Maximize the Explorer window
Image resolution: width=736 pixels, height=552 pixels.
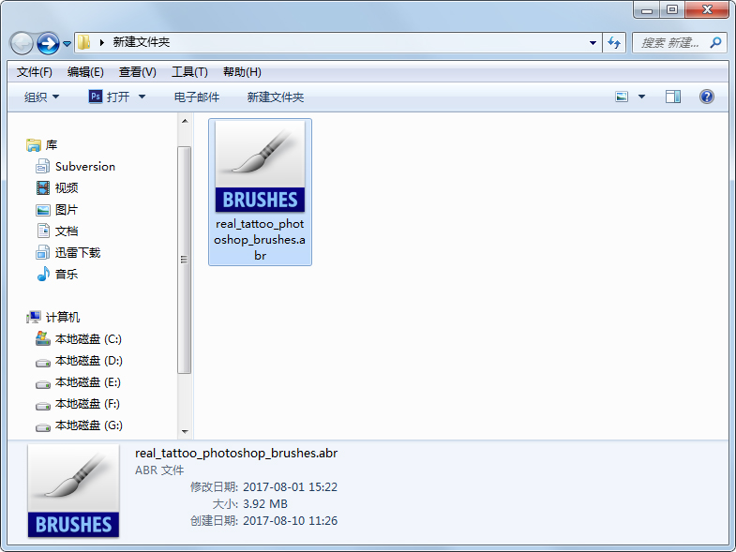tap(672, 10)
